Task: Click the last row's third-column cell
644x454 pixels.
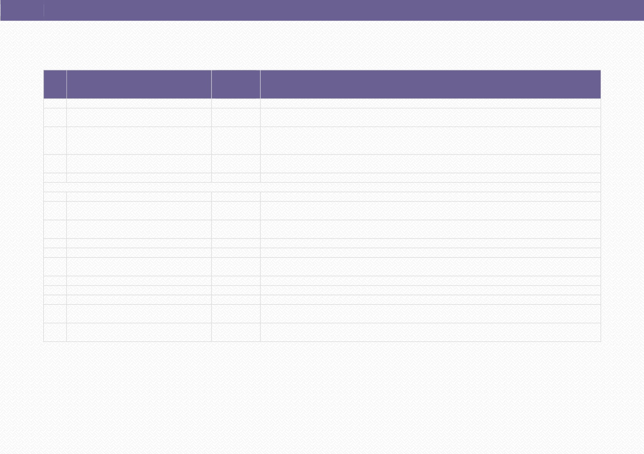Action: (x=236, y=332)
